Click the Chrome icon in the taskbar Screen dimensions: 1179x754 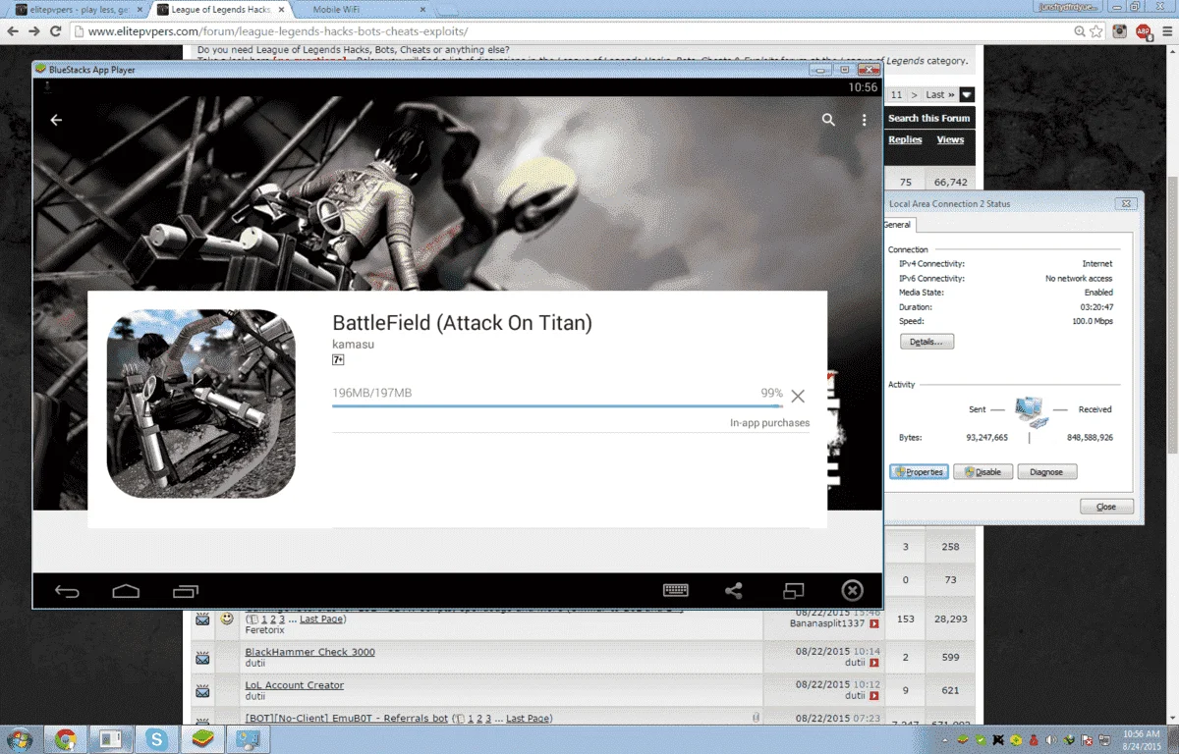66,739
